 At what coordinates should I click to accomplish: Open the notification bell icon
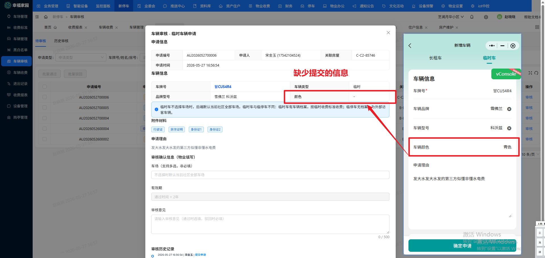(x=472, y=17)
